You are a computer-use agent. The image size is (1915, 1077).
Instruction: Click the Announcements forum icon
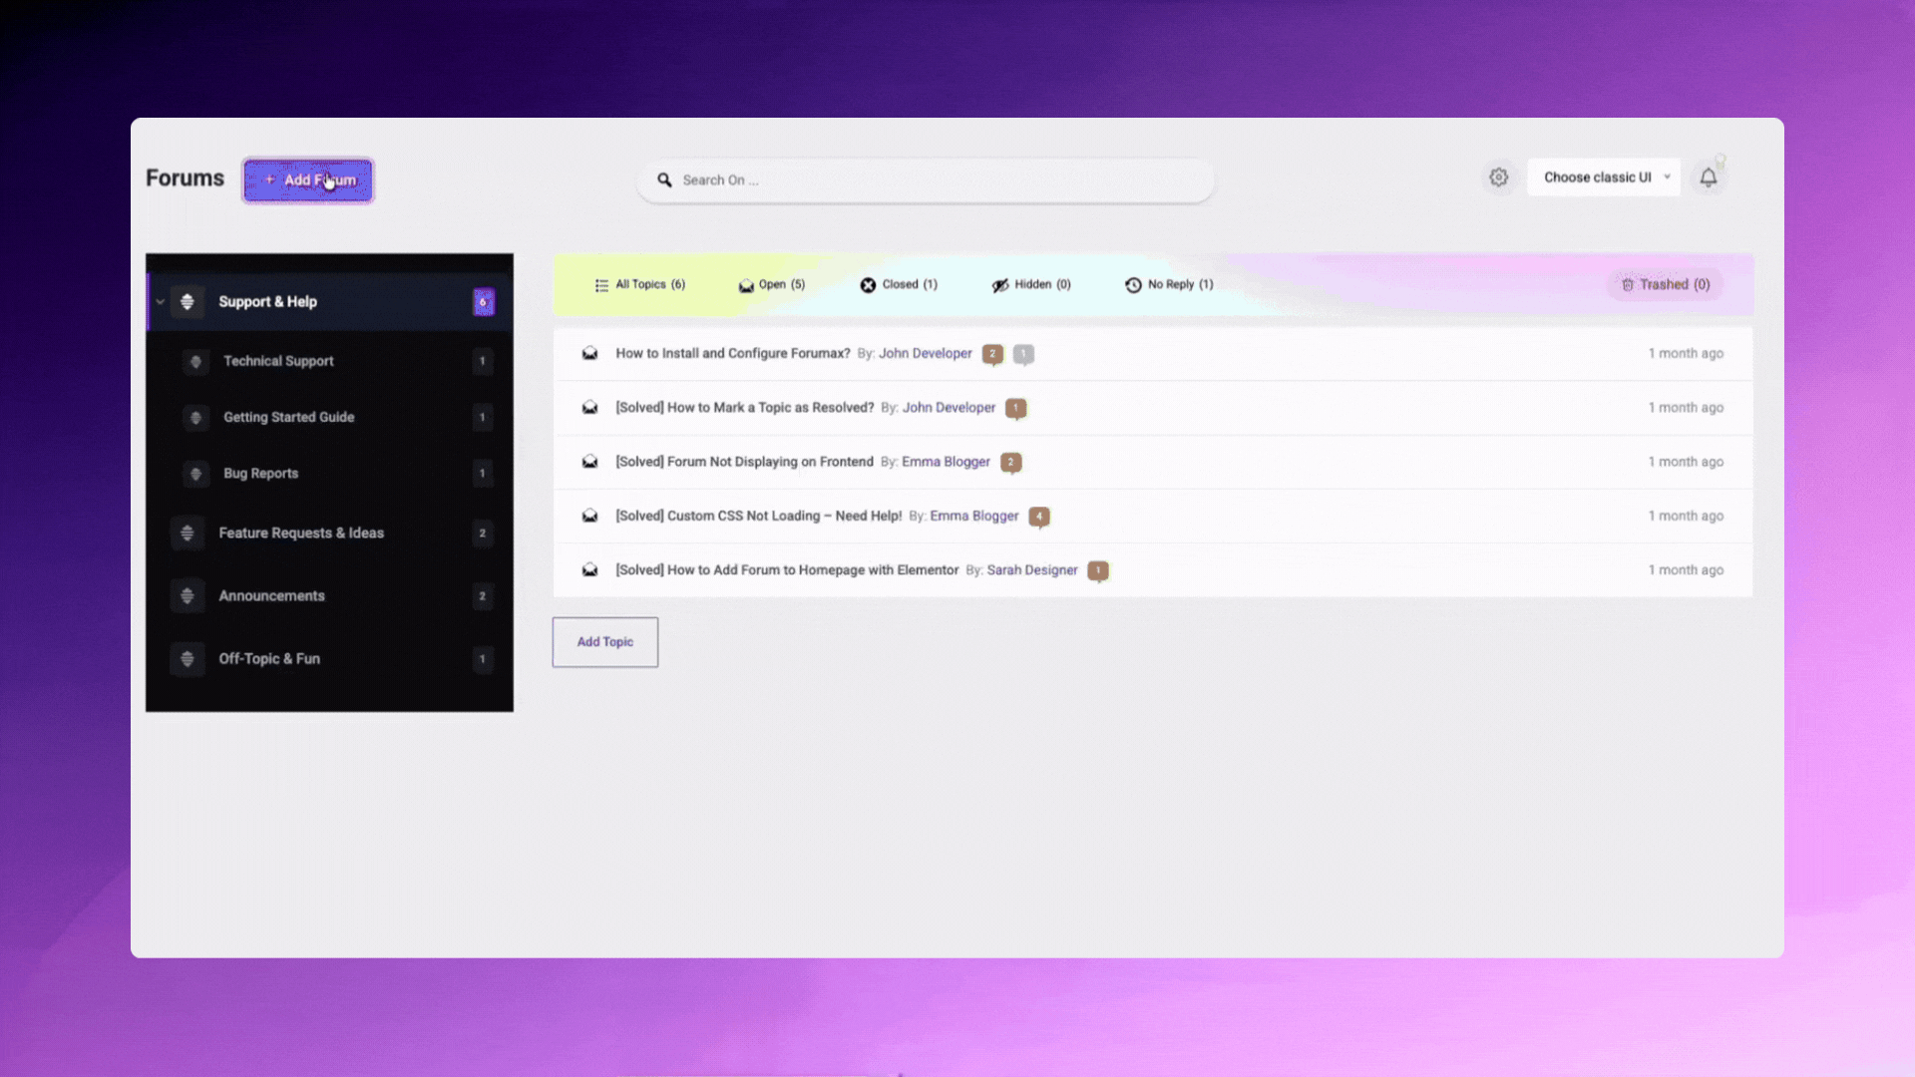pyautogui.click(x=188, y=596)
